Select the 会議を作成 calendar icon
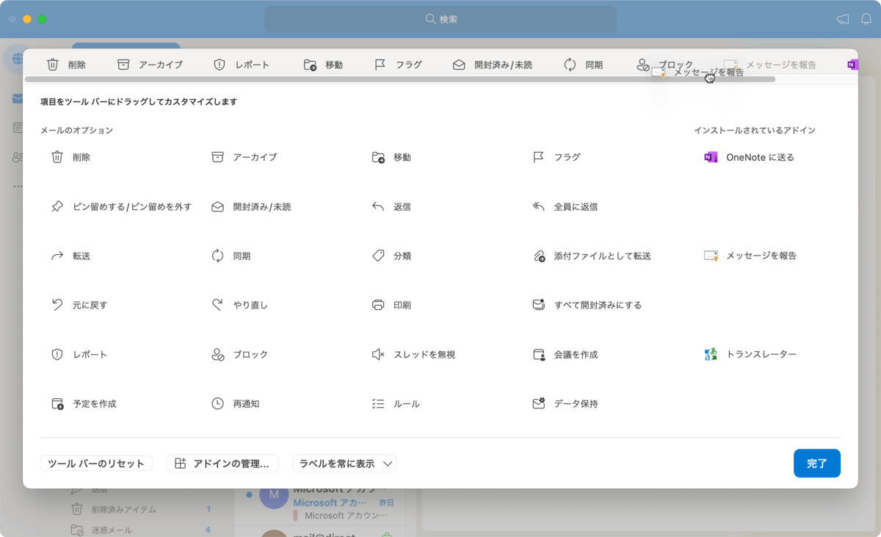Viewport: 881px width, 537px height. (x=539, y=354)
